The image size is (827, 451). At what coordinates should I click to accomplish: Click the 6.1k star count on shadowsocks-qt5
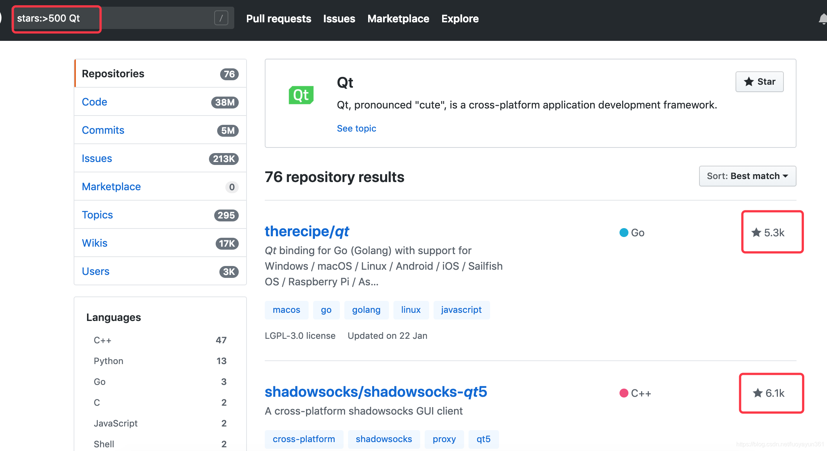(769, 393)
